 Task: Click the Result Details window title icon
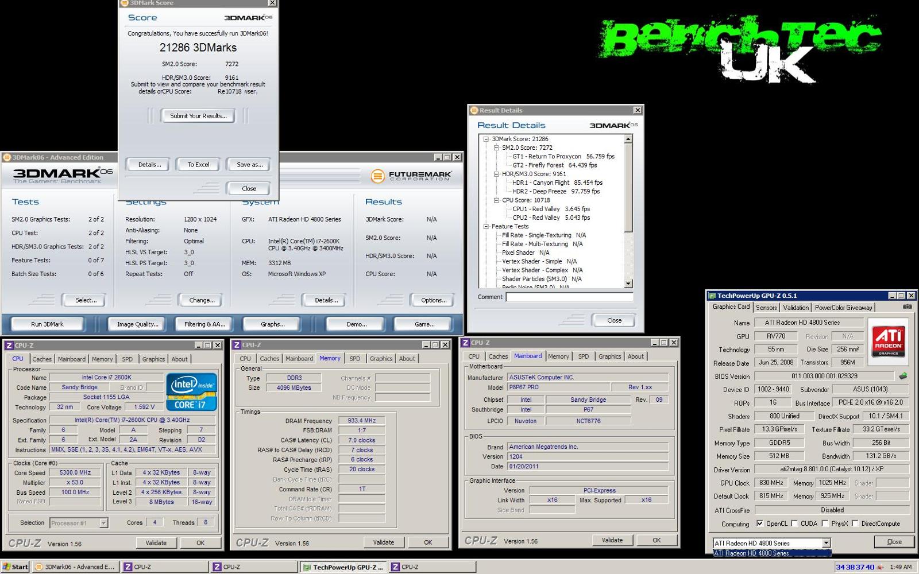(474, 110)
